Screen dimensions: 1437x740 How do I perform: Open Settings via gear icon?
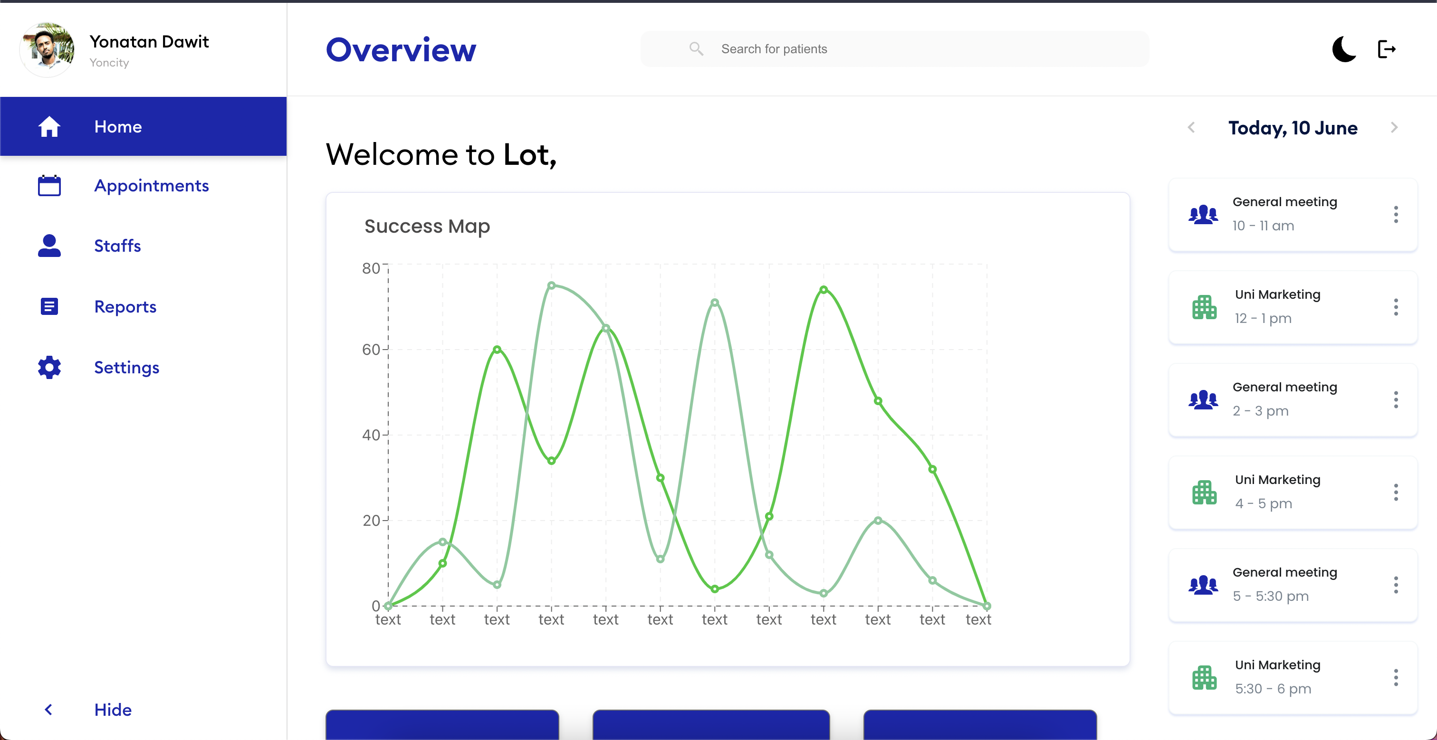coord(49,368)
